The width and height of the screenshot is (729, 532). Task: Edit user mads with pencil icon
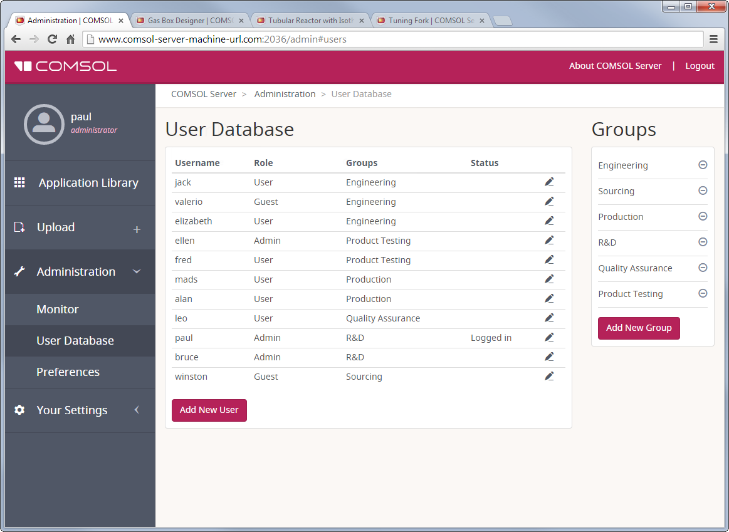click(x=549, y=279)
